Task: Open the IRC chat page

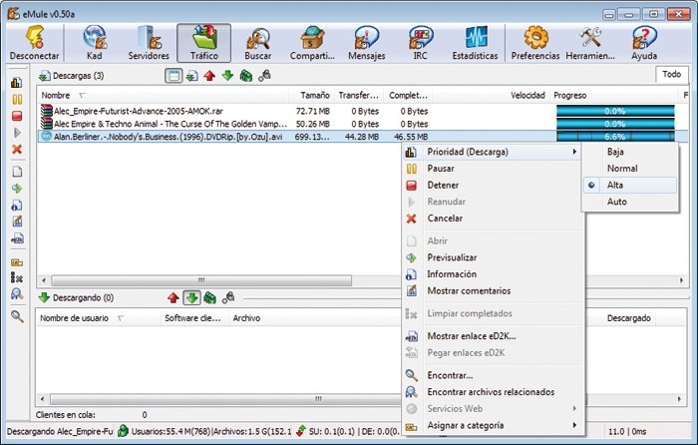Action: [420, 43]
